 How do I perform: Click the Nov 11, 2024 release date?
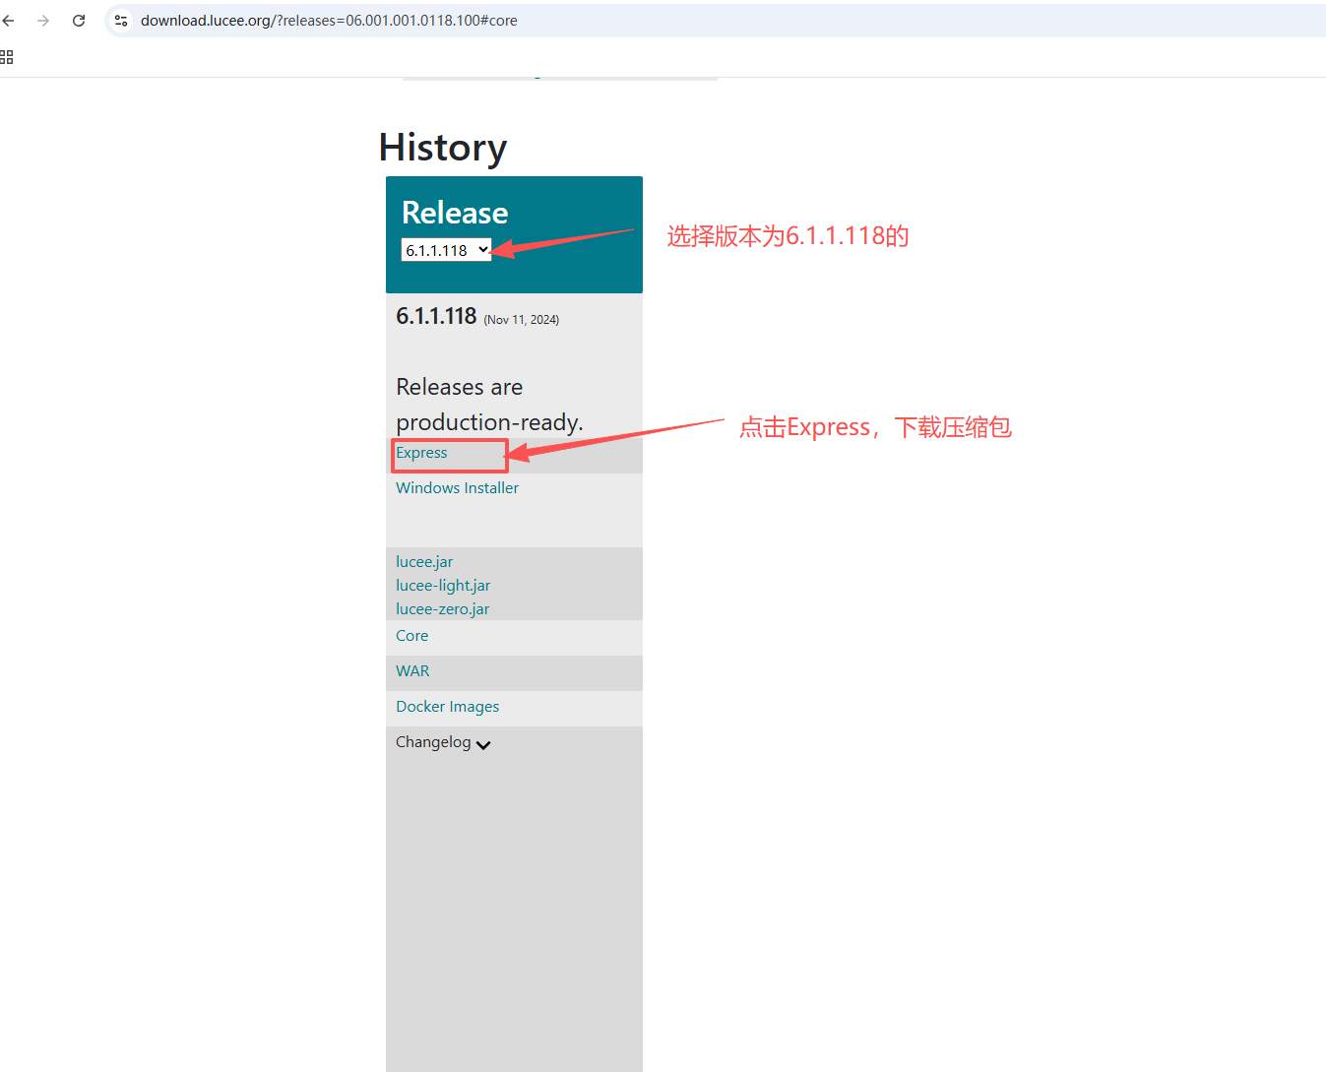(522, 320)
